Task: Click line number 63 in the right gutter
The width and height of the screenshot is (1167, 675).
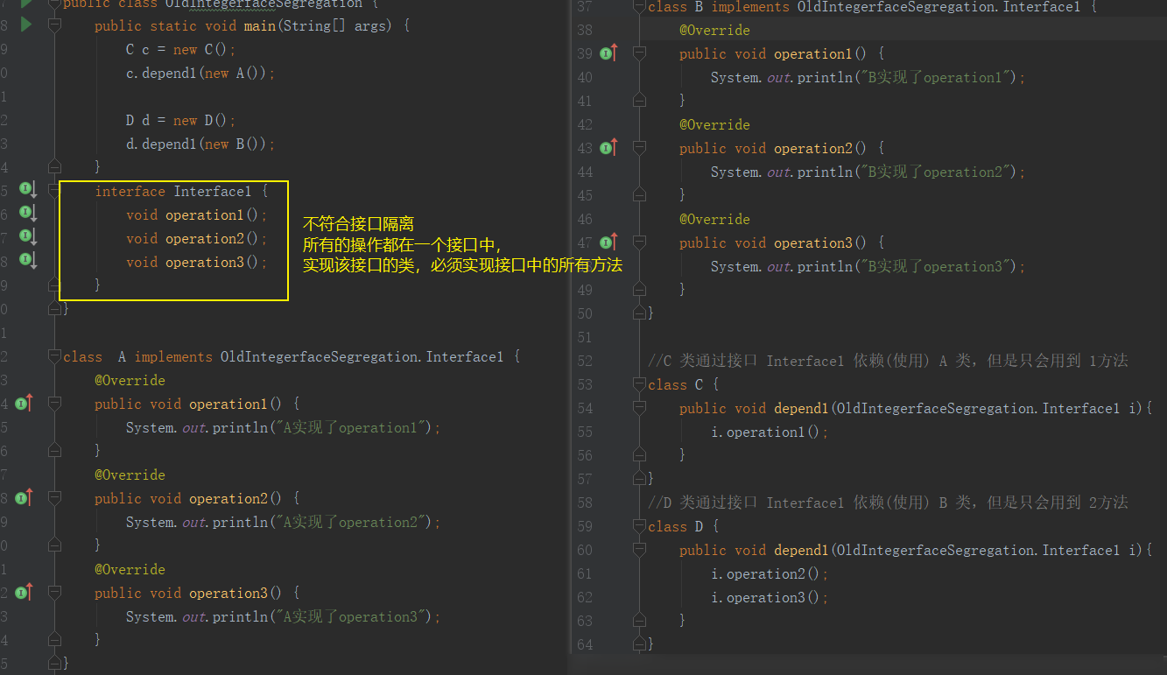Action: coord(585,621)
